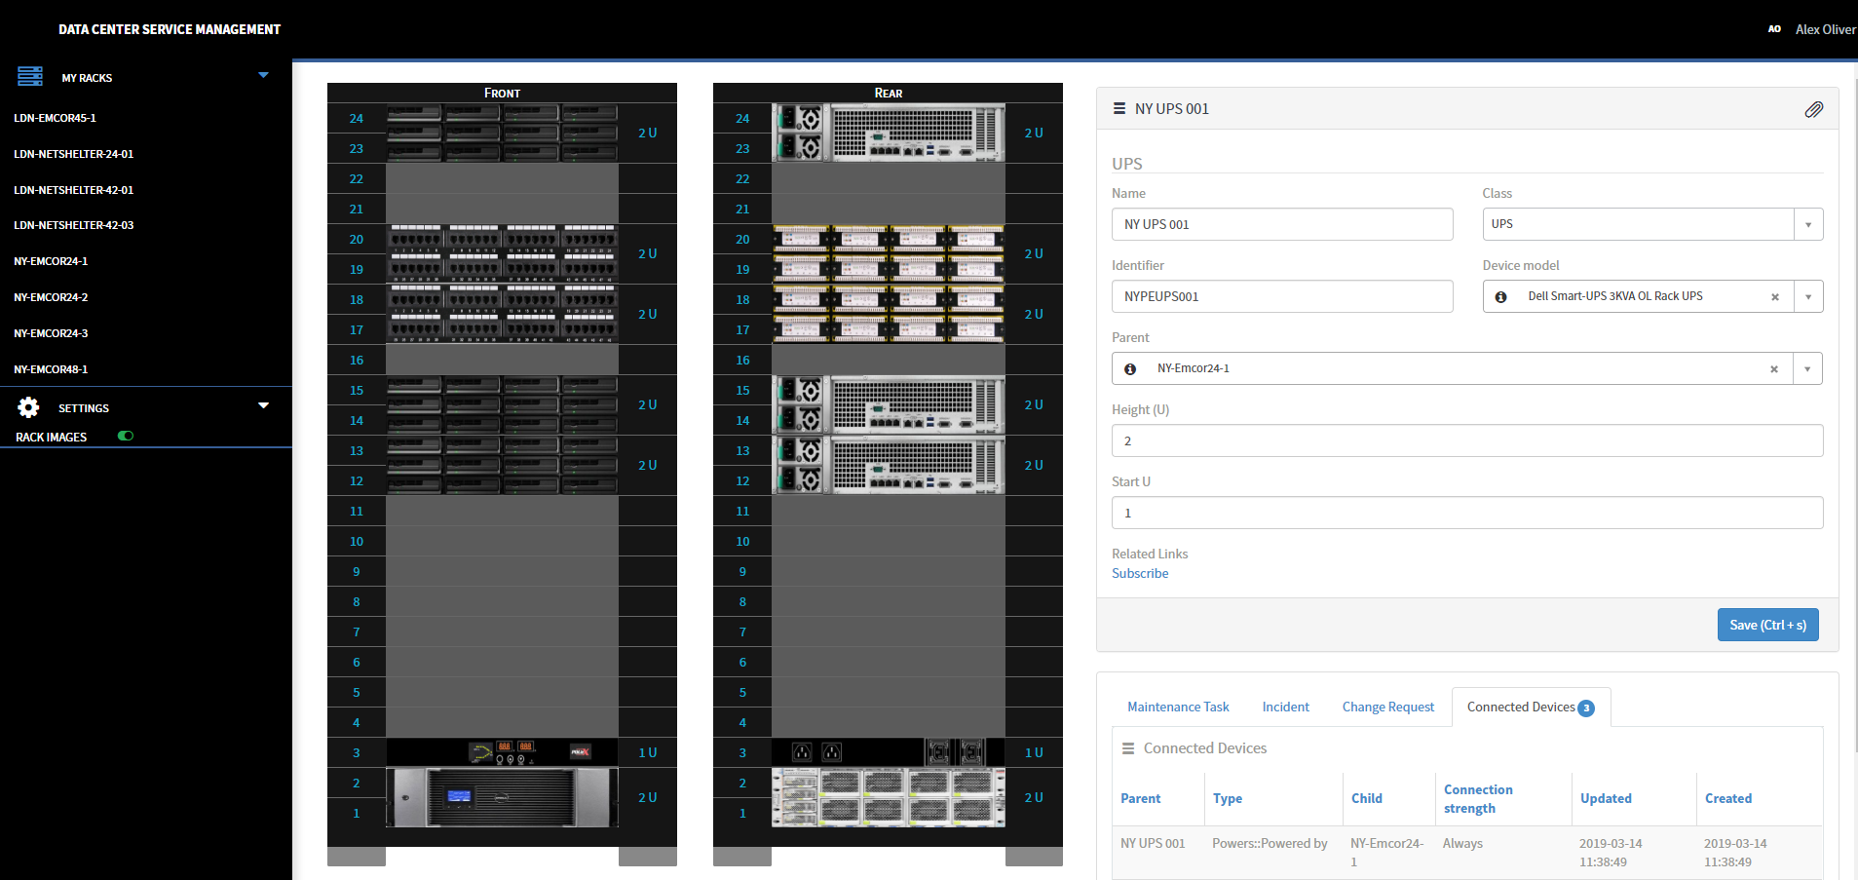Select rear UPS unit at U1-2

(888, 797)
